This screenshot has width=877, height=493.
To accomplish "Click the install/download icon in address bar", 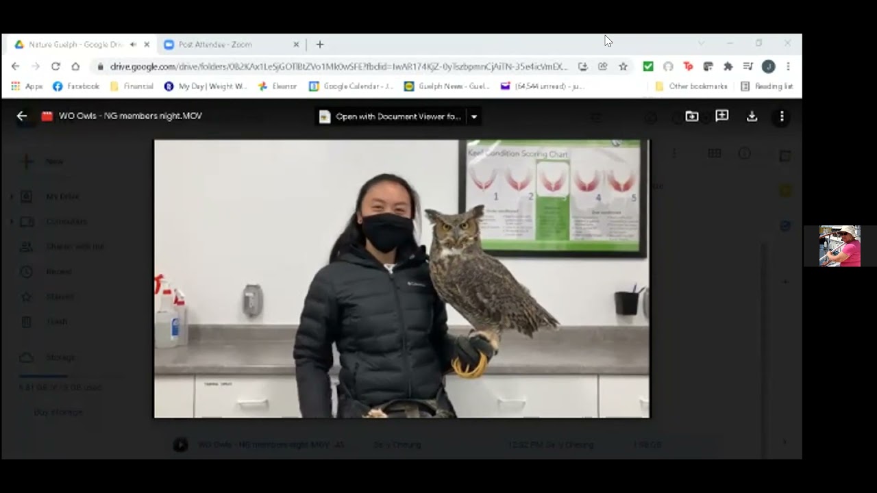I will click(x=582, y=66).
